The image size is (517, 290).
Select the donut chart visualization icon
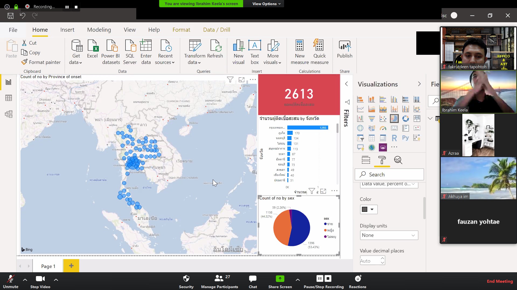click(x=406, y=118)
